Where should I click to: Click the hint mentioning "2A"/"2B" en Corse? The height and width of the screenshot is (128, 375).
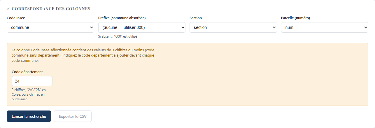pos(29,94)
